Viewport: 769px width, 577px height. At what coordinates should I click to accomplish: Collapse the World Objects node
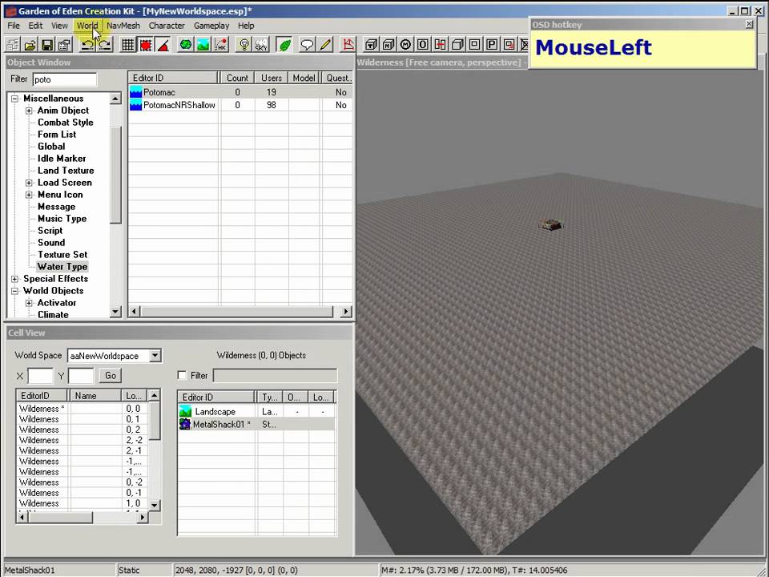pyautogui.click(x=14, y=291)
